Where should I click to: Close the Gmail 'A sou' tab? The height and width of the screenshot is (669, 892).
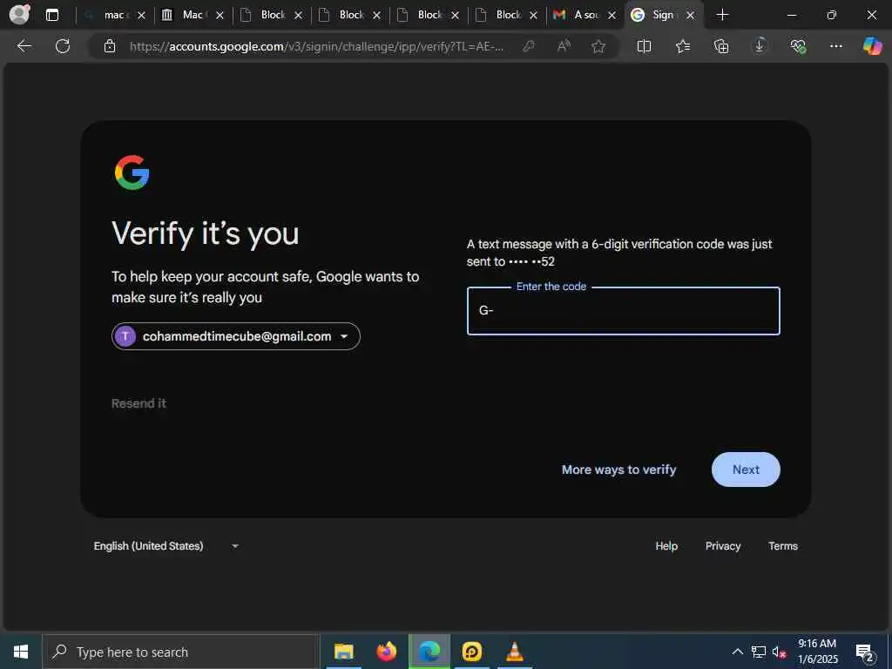point(612,16)
